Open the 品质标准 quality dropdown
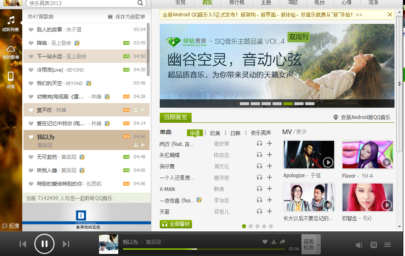Image resolution: width=405 pixels, height=256 pixels. (x=311, y=244)
